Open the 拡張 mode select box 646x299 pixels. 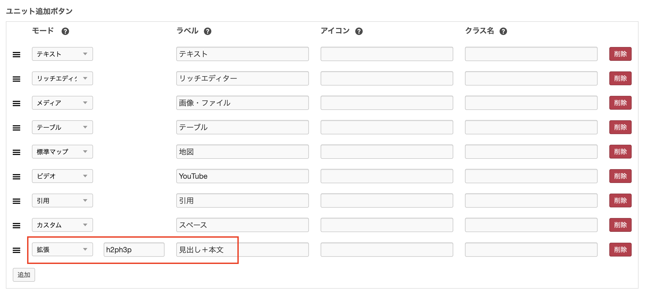click(x=62, y=249)
